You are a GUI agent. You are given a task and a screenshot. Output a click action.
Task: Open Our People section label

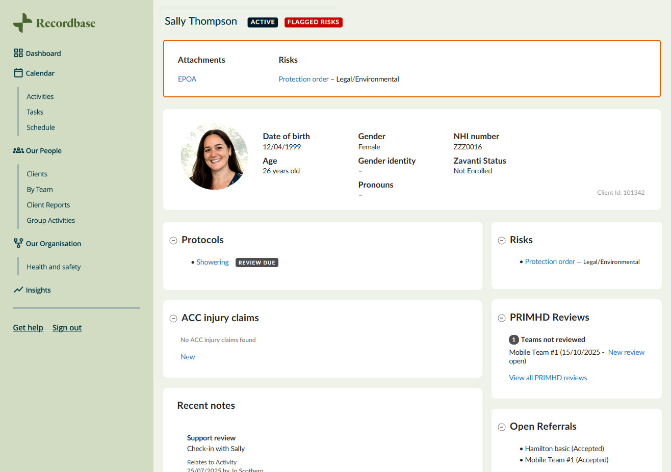point(44,150)
